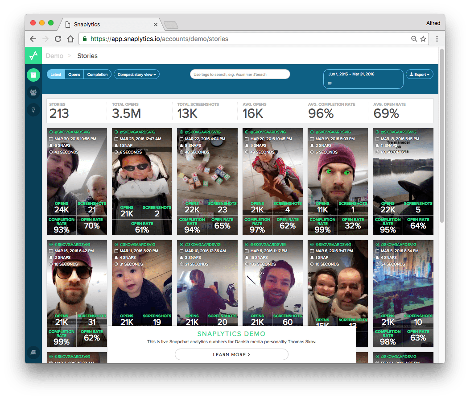Open the documentation book icon at sidebar bottom
Viewport: 470px width, 399px height.
[33, 353]
